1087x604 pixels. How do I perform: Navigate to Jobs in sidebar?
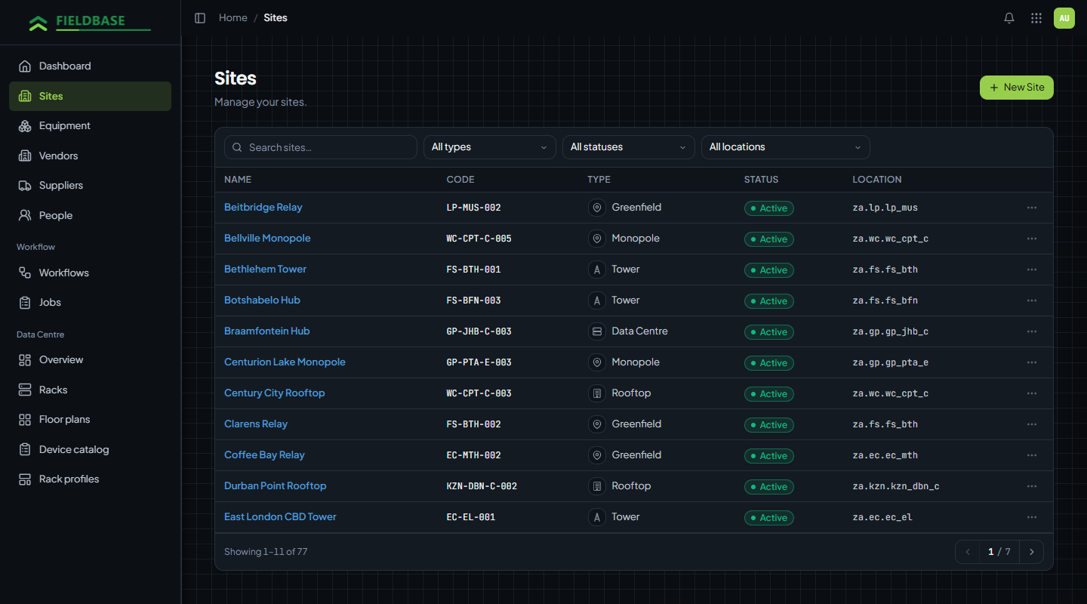pyautogui.click(x=90, y=303)
